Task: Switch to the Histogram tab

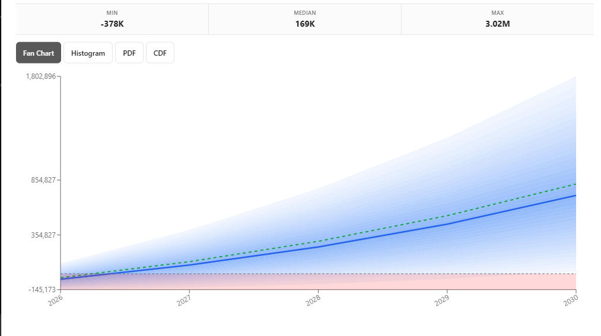Action: [88, 53]
